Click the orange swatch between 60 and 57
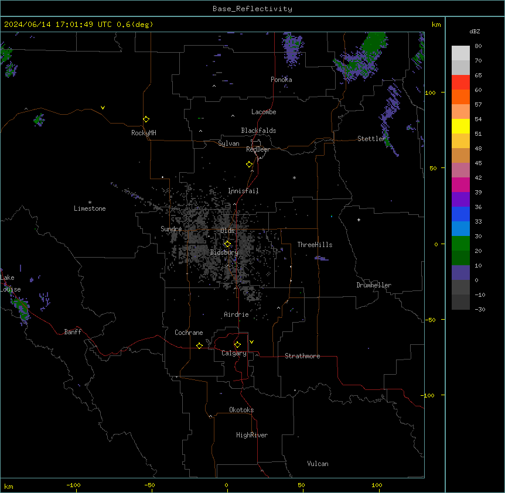This screenshot has width=505, height=493. (x=460, y=97)
